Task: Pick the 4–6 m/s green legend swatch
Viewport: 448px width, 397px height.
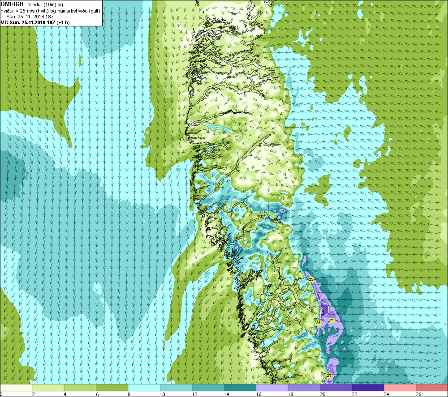Action: (80, 388)
